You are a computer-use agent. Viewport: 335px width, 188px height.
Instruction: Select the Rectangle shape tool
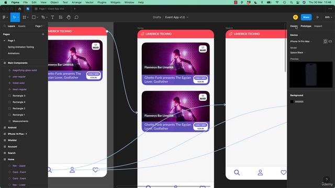(x=33, y=17)
